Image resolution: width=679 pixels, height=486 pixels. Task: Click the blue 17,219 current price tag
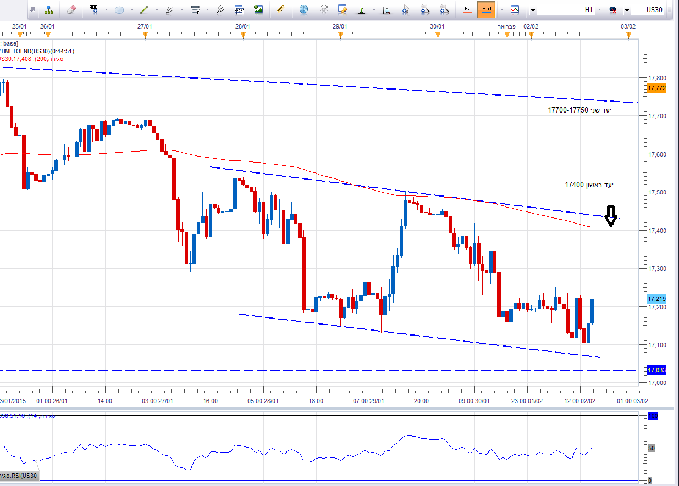[656, 299]
